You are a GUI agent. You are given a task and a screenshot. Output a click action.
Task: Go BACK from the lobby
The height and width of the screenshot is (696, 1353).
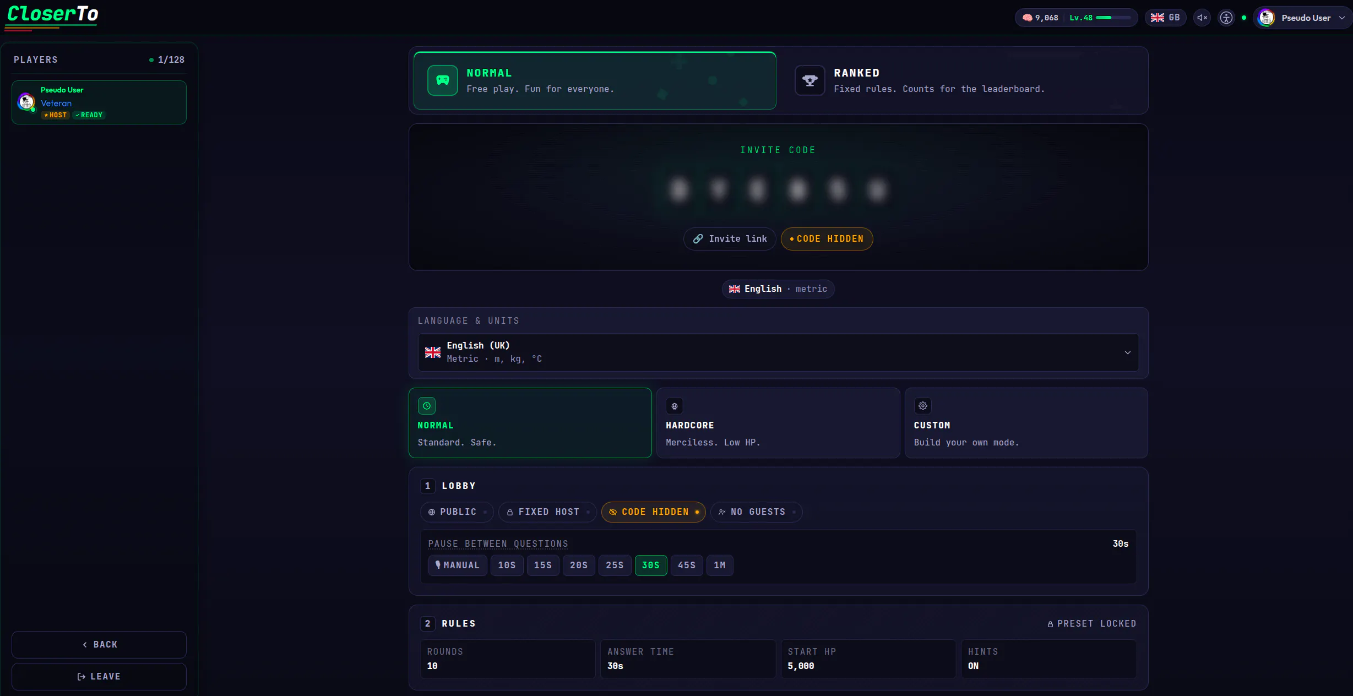pos(99,645)
